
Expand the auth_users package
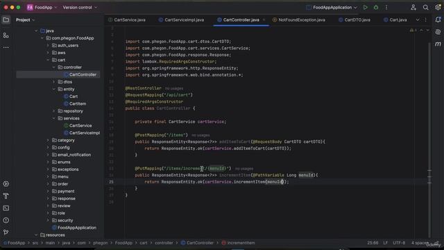48,45
